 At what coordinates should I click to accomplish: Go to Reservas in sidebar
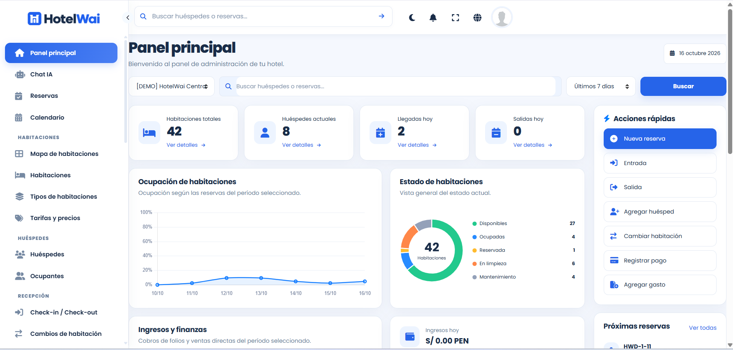pos(61,96)
